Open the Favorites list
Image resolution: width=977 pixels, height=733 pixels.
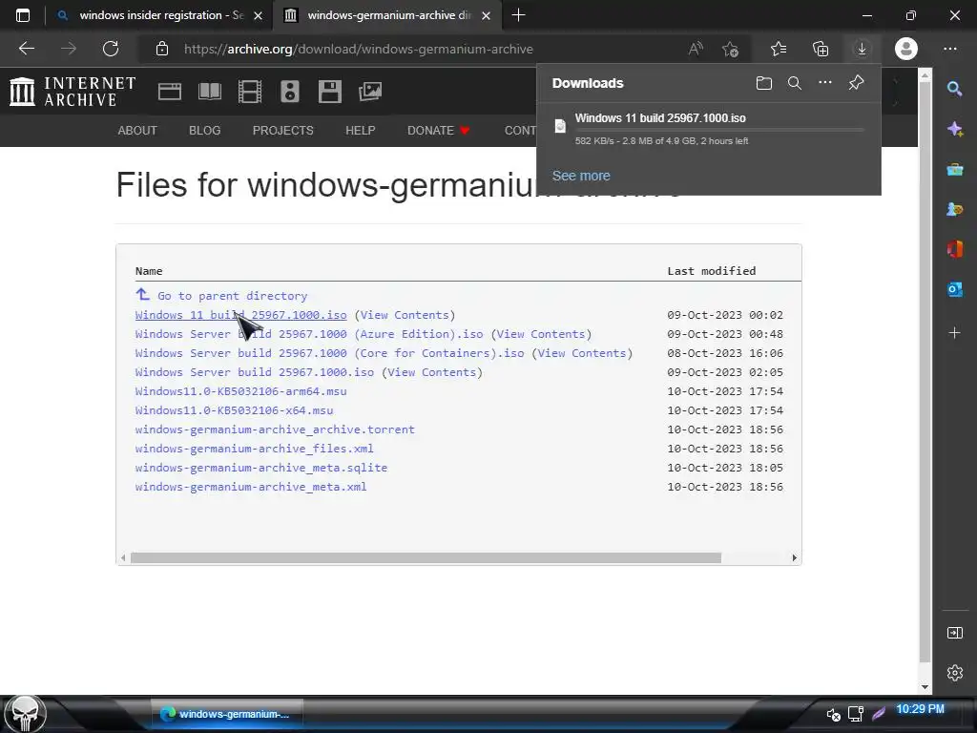779,49
